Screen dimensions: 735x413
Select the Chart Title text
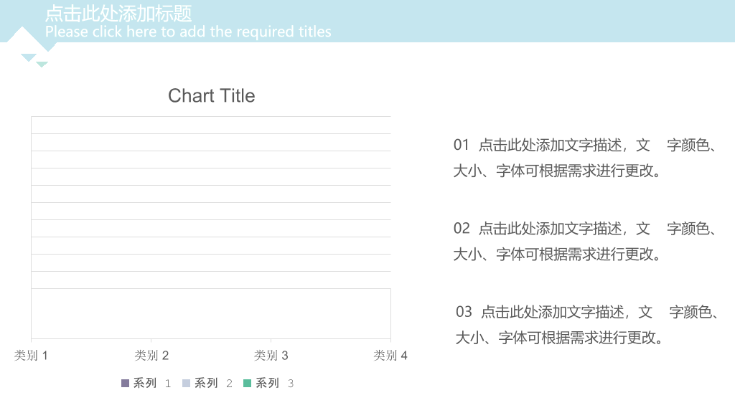click(212, 95)
